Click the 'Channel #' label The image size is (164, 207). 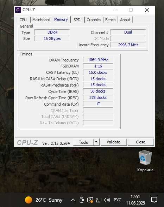100,32
